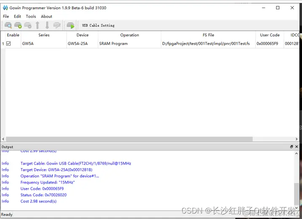The image size is (302, 219).
Task: Click the Move Up arrow icon
Action: [38, 25]
